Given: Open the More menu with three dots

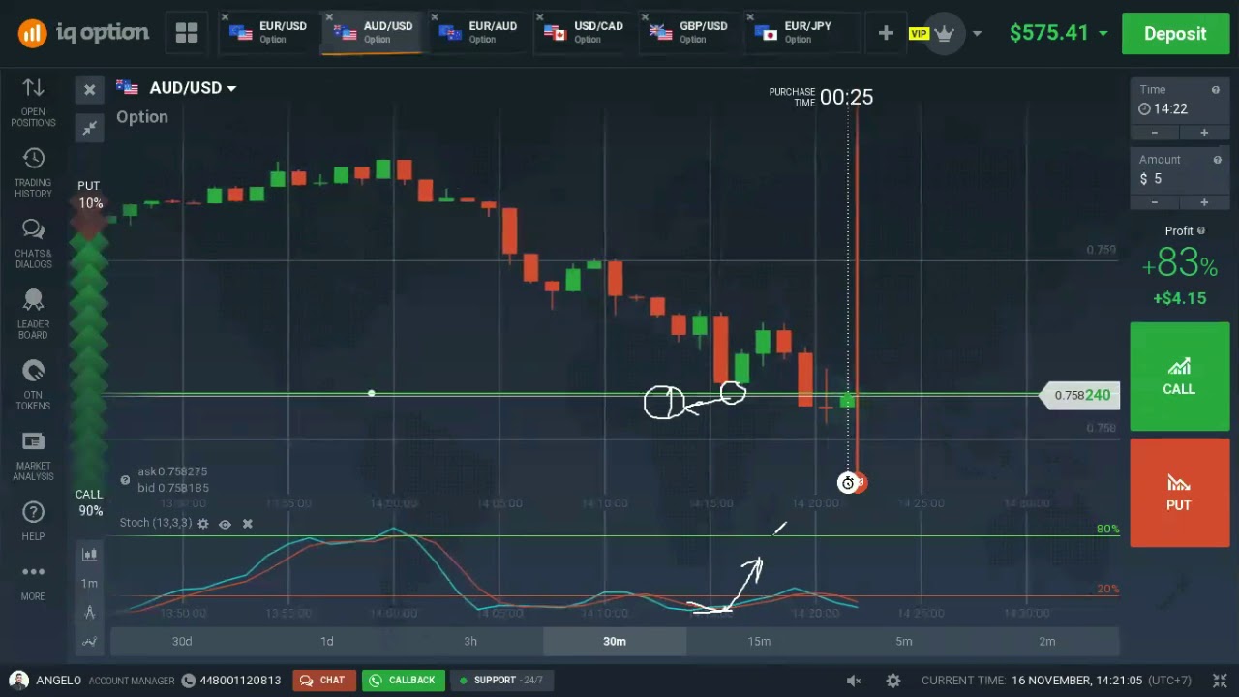Looking at the screenshot, I should pos(33,581).
